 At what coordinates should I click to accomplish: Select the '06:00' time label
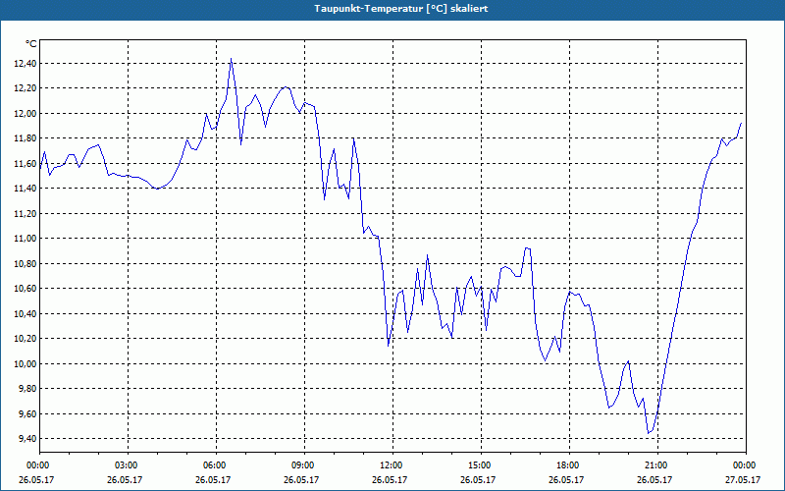coord(216,465)
